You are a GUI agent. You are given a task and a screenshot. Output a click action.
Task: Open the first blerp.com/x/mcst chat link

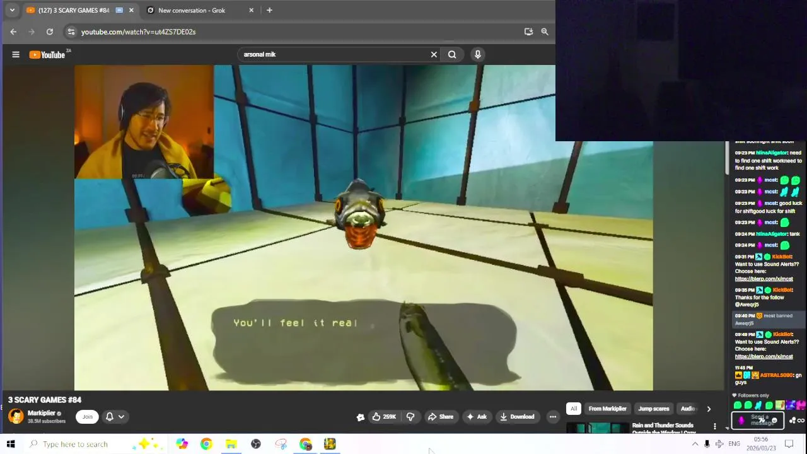763,279
